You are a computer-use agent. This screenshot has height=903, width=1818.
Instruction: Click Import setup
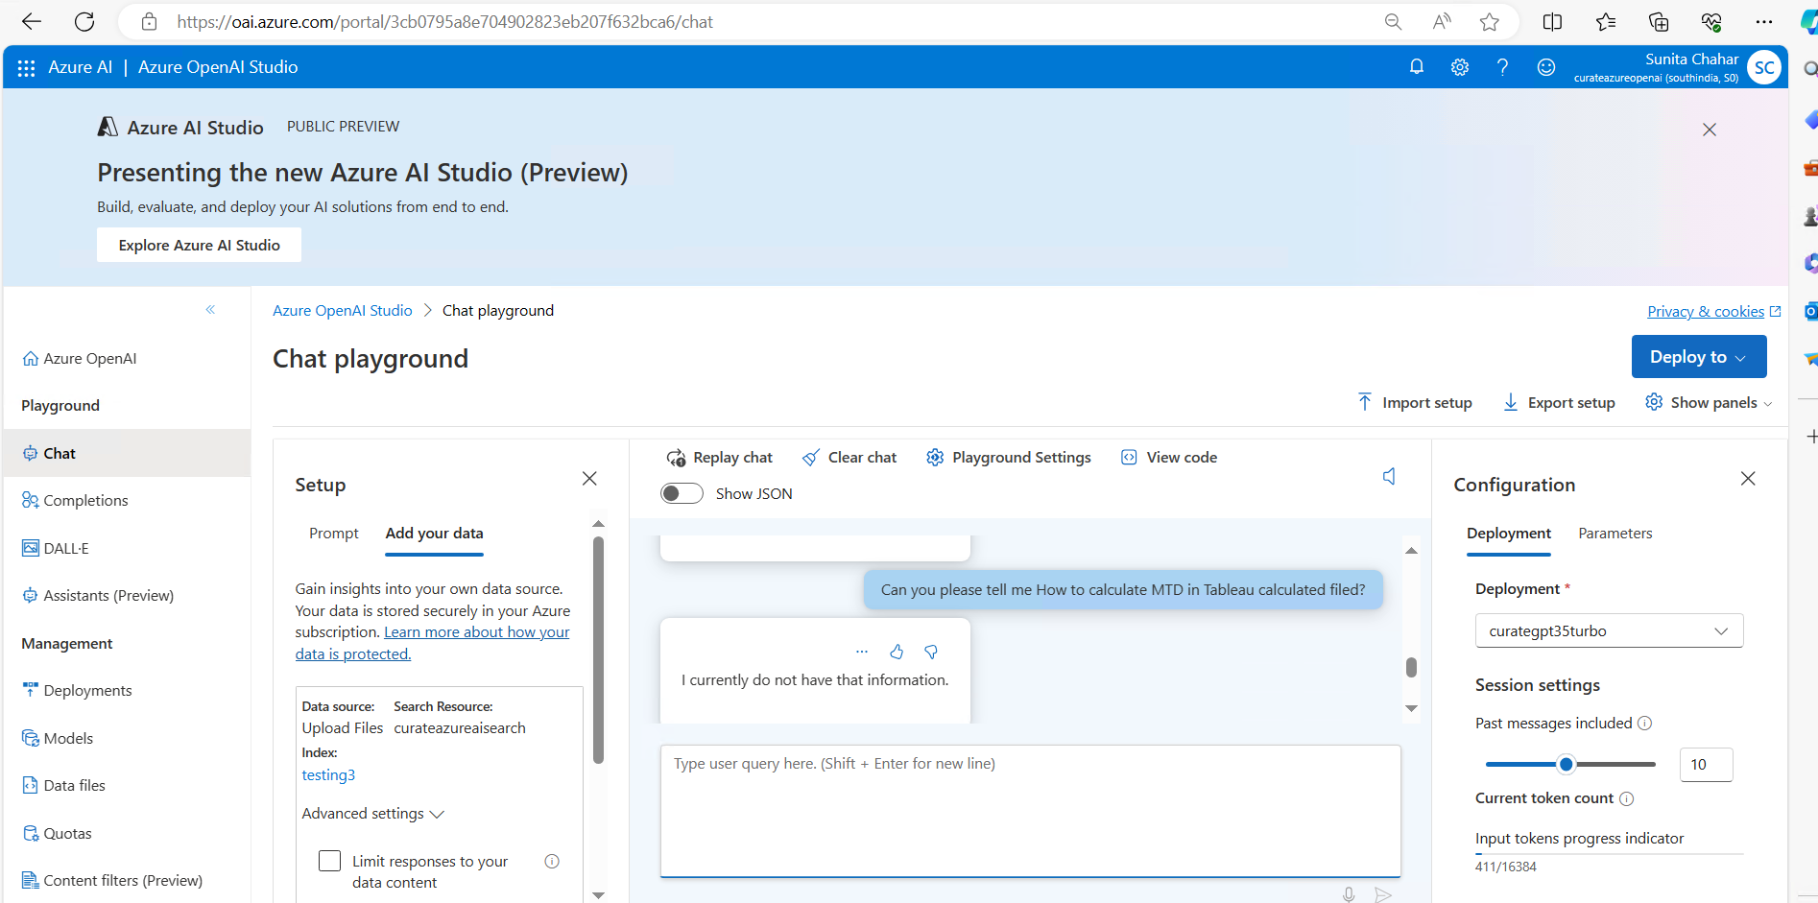(x=1415, y=403)
